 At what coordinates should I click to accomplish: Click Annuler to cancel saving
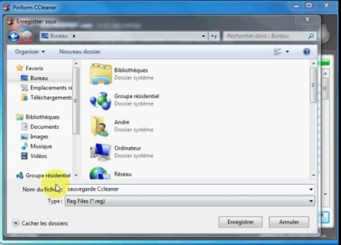coord(289,222)
